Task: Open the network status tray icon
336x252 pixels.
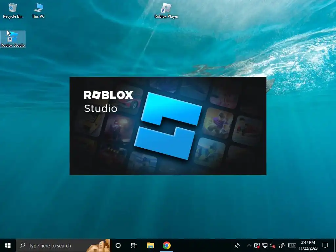Action: coord(265,245)
